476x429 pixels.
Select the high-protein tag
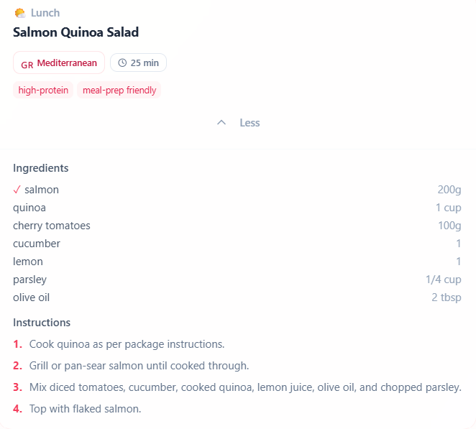pyautogui.click(x=43, y=90)
